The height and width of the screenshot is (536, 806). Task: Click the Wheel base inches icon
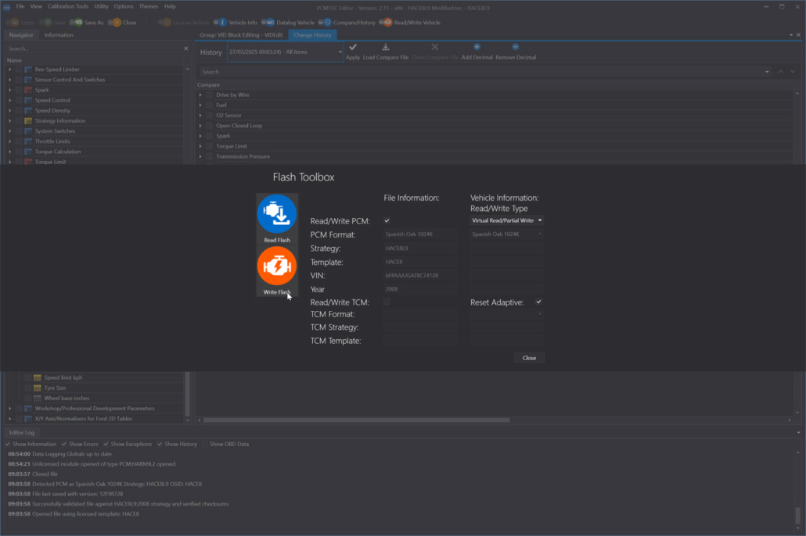pyautogui.click(x=37, y=398)
